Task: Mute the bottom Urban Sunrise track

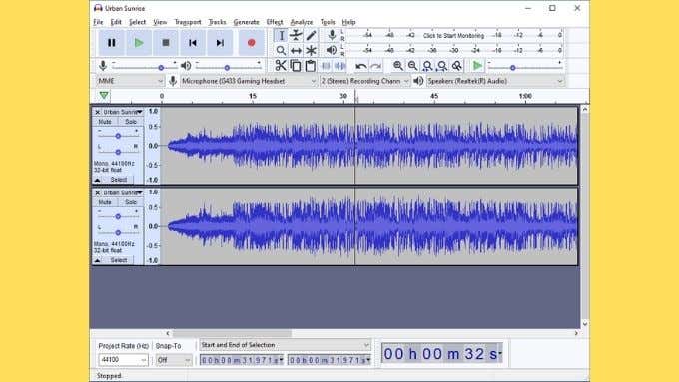Action: click(105, 202)
